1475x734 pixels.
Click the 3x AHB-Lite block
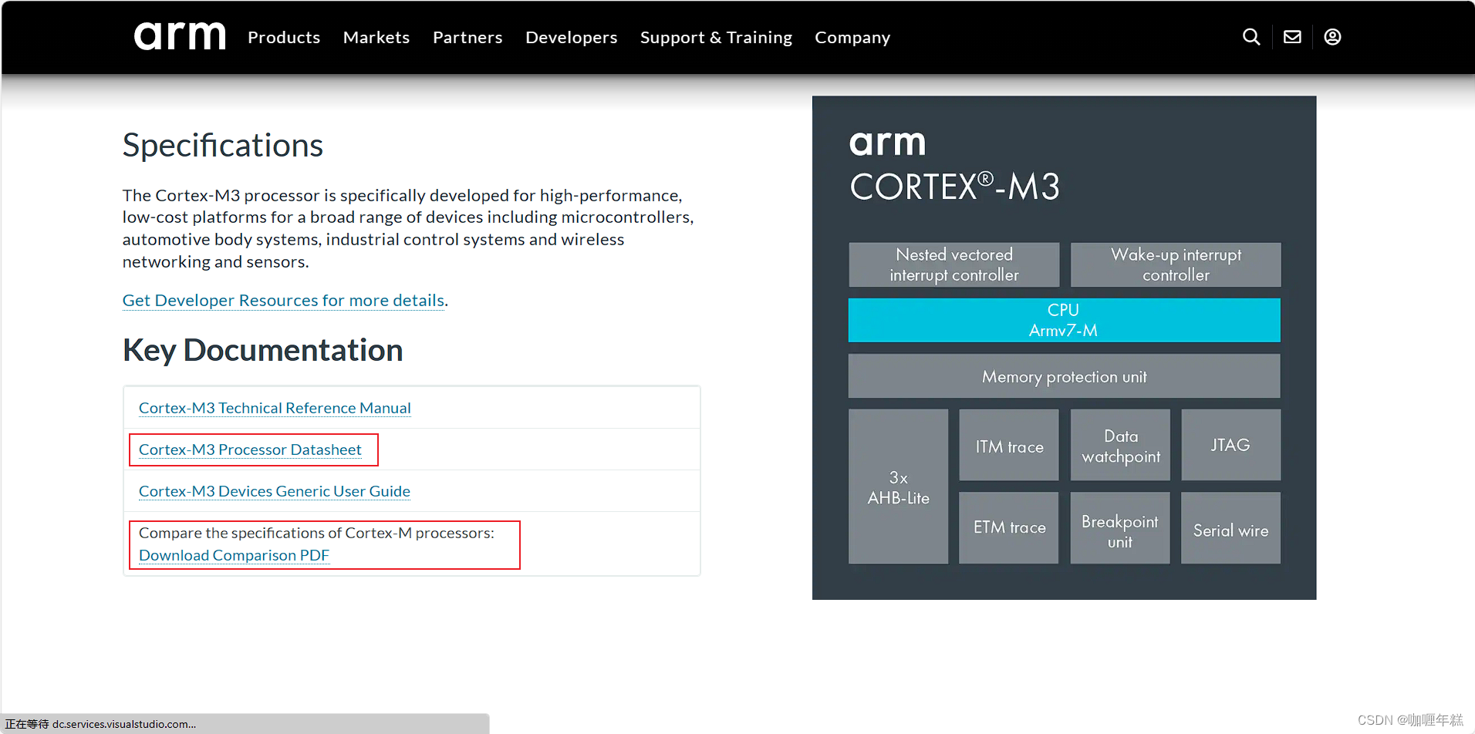[x=898, y=487]
